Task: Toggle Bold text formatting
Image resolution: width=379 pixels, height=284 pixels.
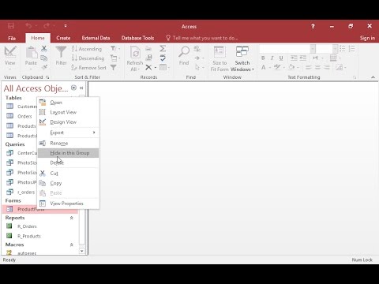Action: (x=263, y=58)
